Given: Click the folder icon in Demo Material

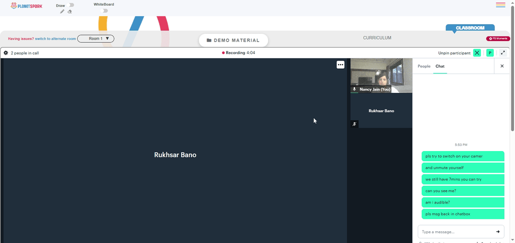Looking at the screenshot, I should pyautogui.click(x=209, y=40).
